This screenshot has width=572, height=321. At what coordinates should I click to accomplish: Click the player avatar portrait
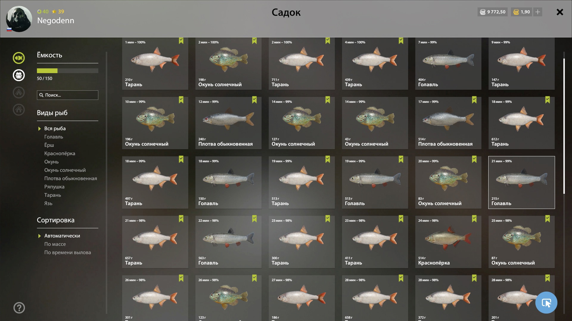19,19
